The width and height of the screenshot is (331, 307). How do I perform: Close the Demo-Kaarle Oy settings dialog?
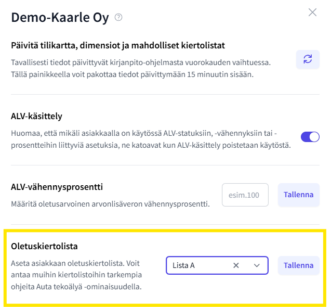pyautogui.click(x=312, y=12)
